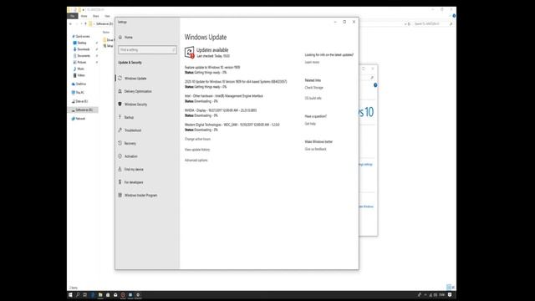This screenshot has width=535, height=301.
Task: Click the File Explorer search box
Action: click(x=433, y=24)
